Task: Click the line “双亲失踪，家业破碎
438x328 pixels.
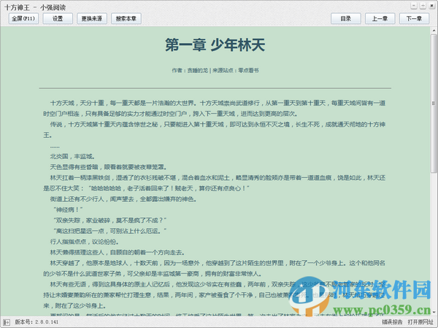Action: click(x=109, y=220)
